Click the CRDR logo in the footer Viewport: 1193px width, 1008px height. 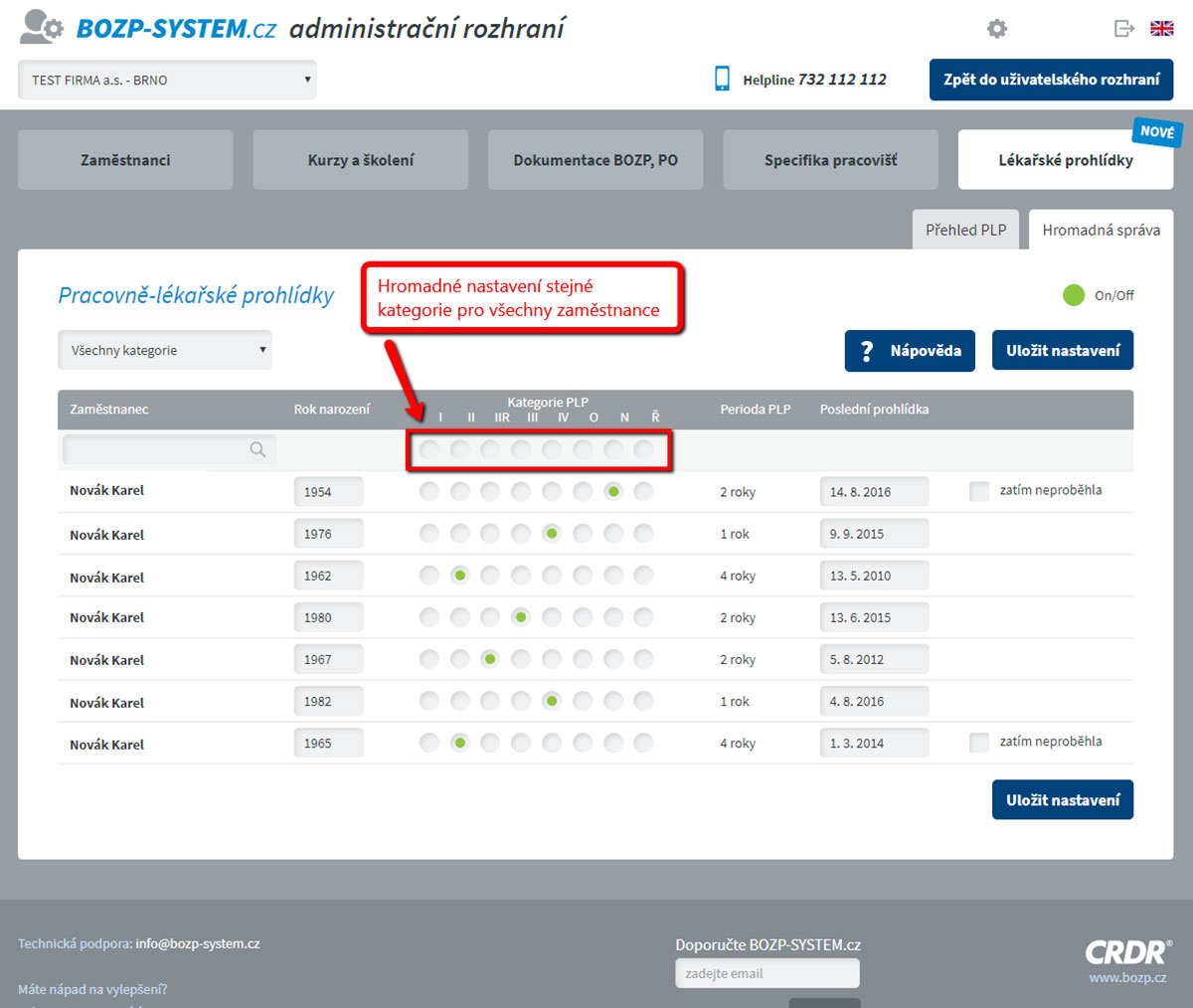[x=1128, y=952]
